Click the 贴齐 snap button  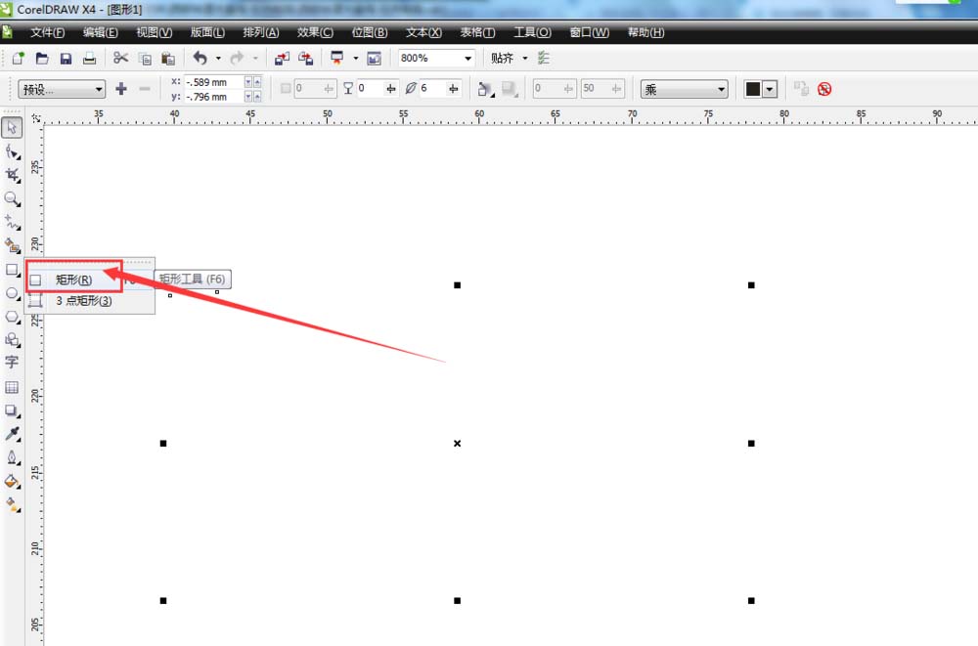tap(503, 59)
